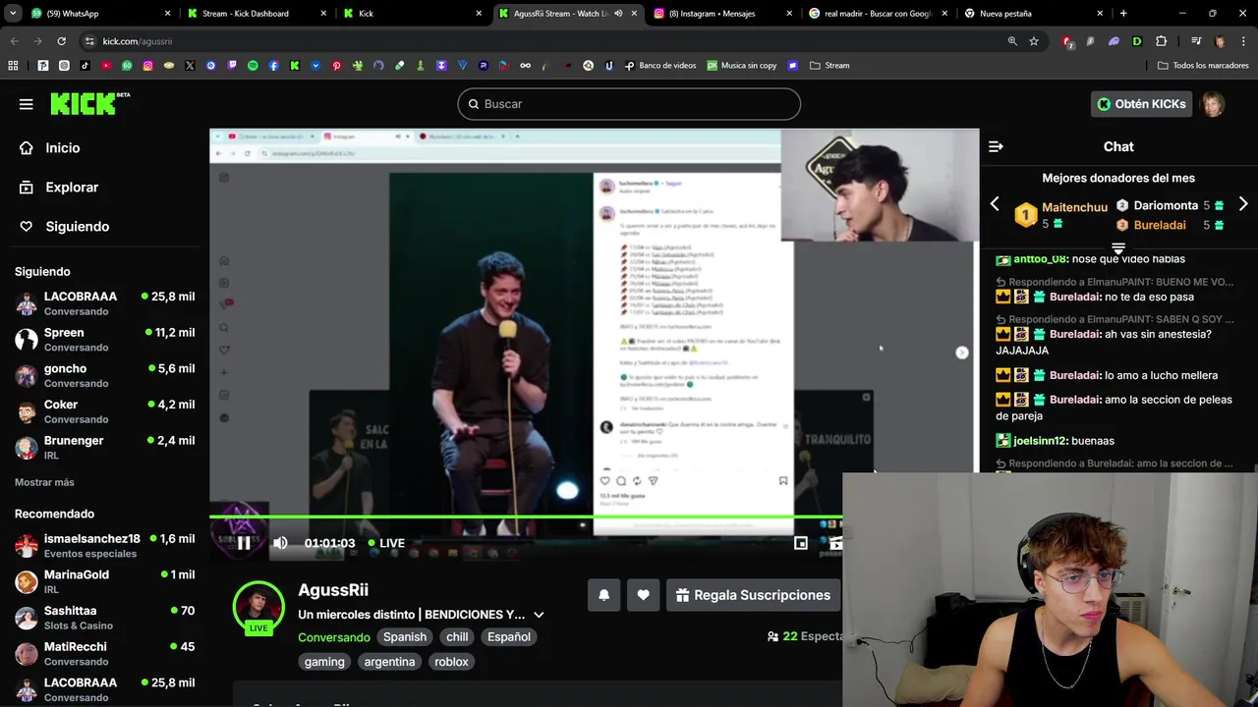Bookmark this page with star icon
This screenshot has height=707, width=1258.
pyautogui.click(x=1034, y=41)
